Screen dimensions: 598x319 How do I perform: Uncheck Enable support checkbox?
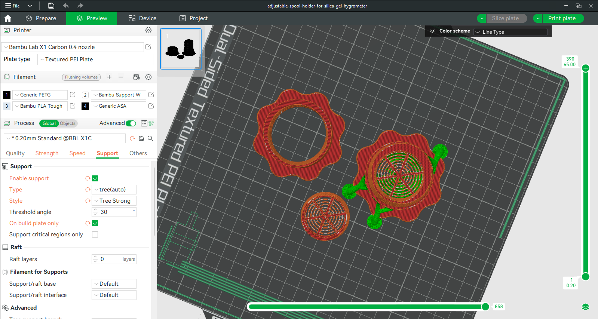click(x=95, y=178)
